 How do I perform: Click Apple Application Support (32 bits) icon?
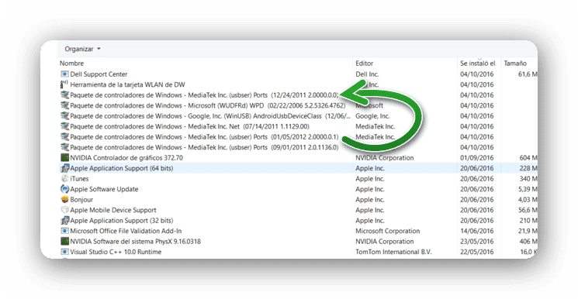pyautogui.click(x=64, y=221)
